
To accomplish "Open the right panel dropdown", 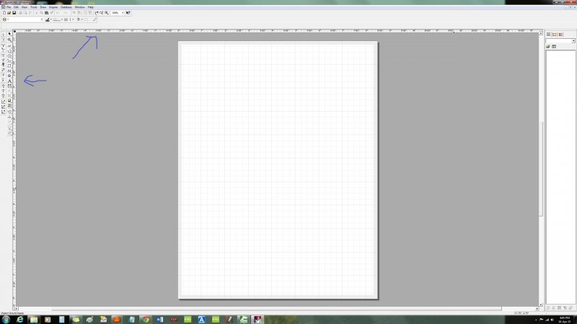I will coord(573,41).
